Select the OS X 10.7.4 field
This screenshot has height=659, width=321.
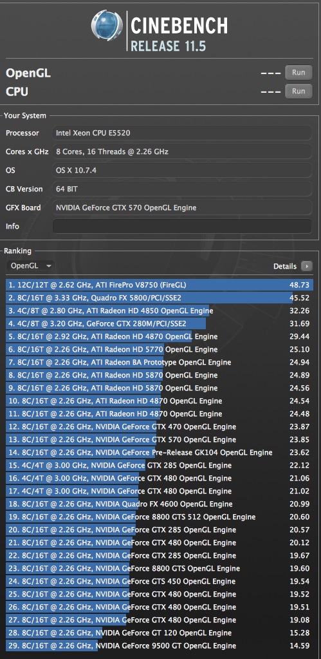tap(182, 170)
